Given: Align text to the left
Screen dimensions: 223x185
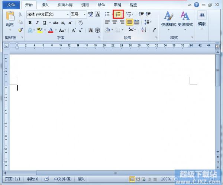Looking at the screenshot, I should click(107, 22).
